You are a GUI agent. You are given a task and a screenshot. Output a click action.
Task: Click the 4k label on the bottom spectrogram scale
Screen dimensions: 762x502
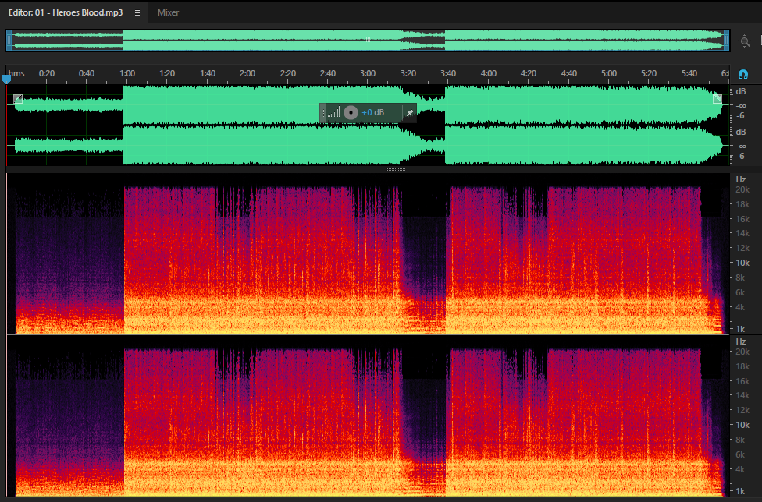click(x=740, y=469)
